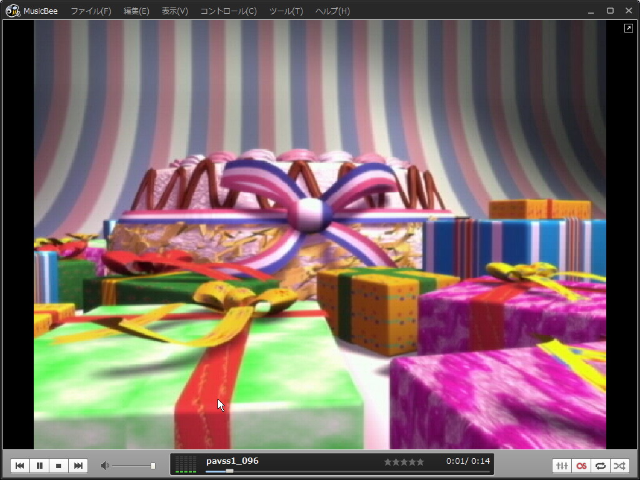This screenshot has width=640, height=480.
Task: Open the ヘルプ(H) menu
Action: [332, 11]
